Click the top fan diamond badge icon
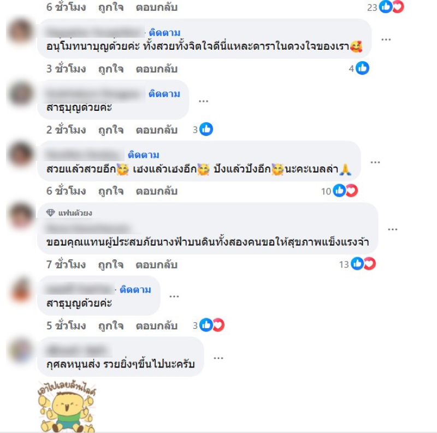Screen dimensions: 437x433 point(50,213)
